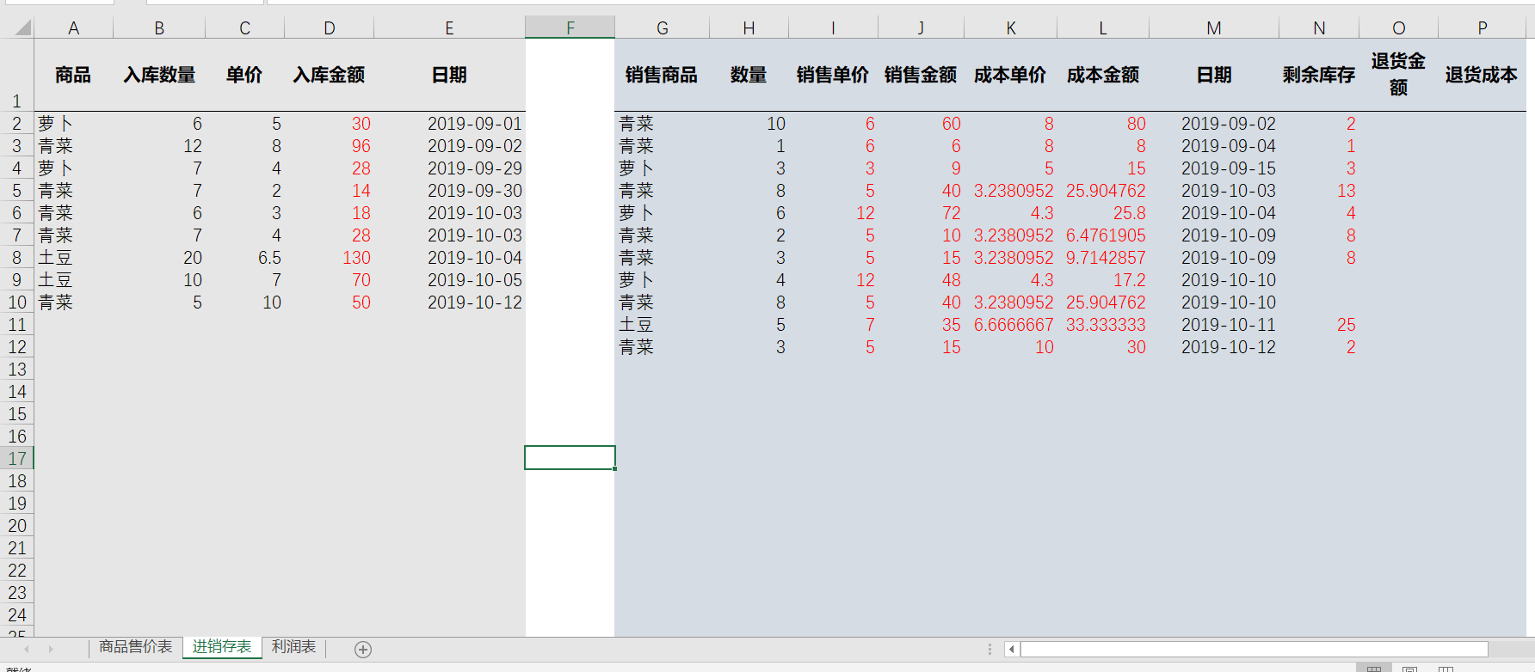
Task: Select column D header
Action: click(330, 27)
